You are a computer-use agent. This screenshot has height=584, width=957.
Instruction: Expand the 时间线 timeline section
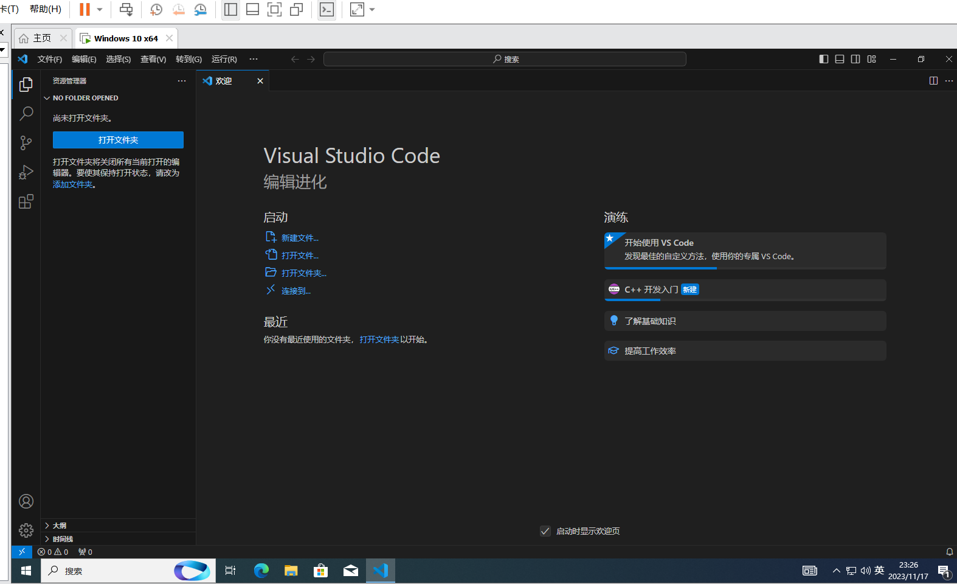click(x=119, y=539)
